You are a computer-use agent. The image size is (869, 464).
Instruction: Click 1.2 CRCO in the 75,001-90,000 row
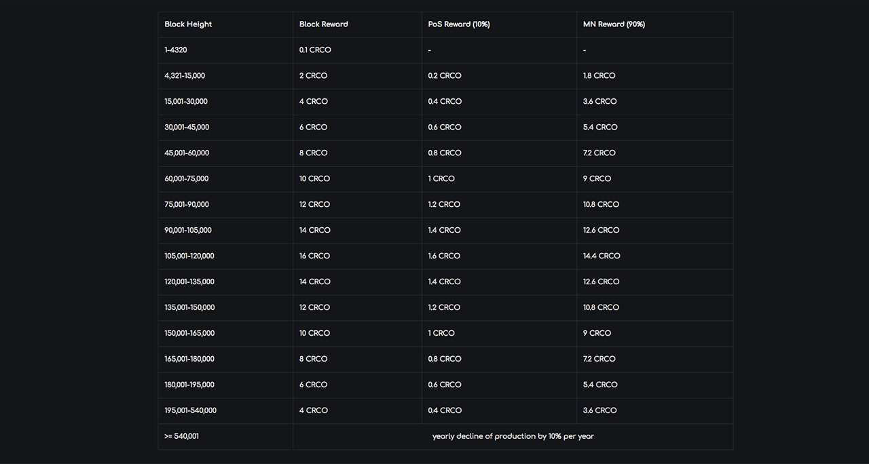click(x=499, y=205)
